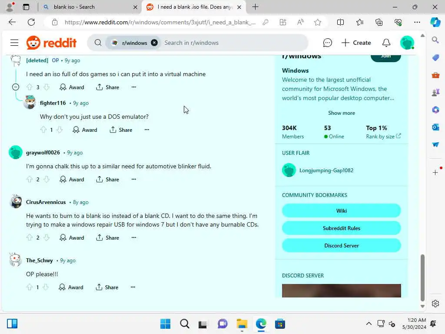Open the Reddit hamburger navigation menu
Image resolution: width=445 pixels, height=334 pixels.
(14, 43)
